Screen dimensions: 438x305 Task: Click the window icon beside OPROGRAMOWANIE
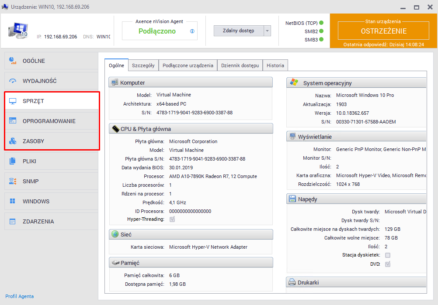(x=13, y=121)
